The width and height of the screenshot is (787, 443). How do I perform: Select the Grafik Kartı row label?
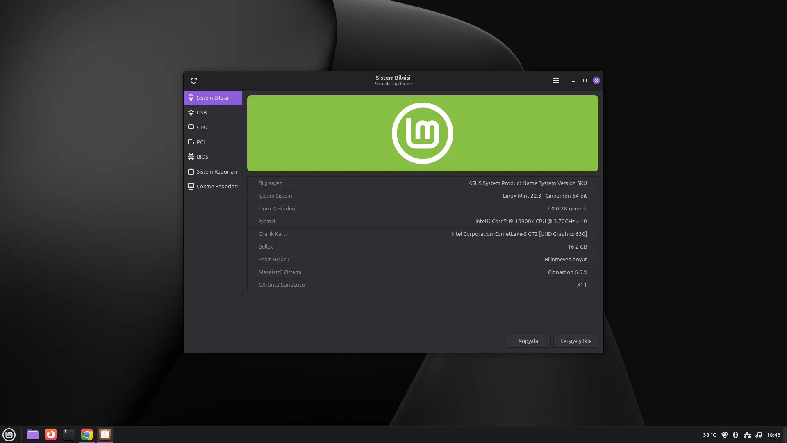pyautogui.click(x=273, y=234)
